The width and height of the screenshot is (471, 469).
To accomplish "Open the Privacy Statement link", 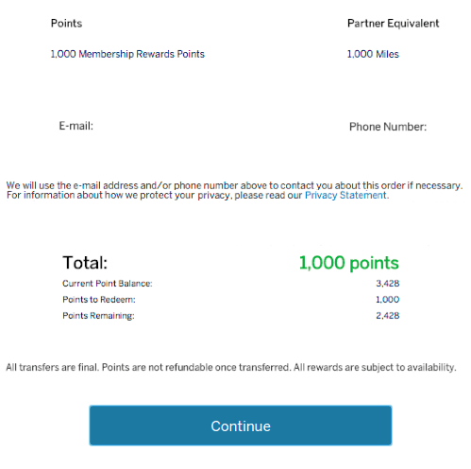I will pos(346,196).
